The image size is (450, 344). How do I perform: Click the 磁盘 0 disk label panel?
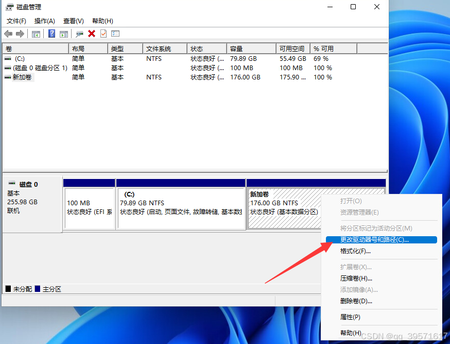pyautogui.click(x=32, y=204)
